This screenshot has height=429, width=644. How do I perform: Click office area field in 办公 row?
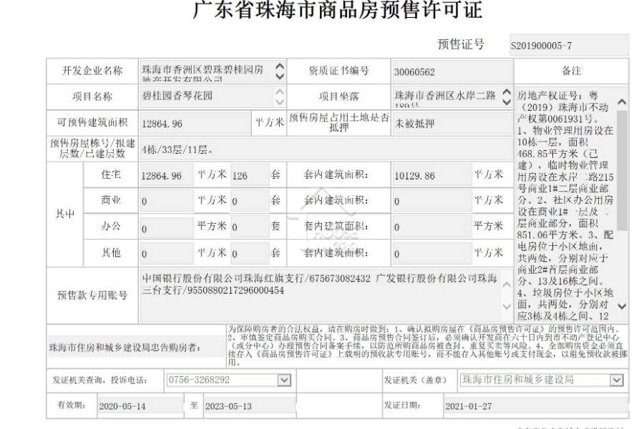pyautogui.click(x=167, y=227)
